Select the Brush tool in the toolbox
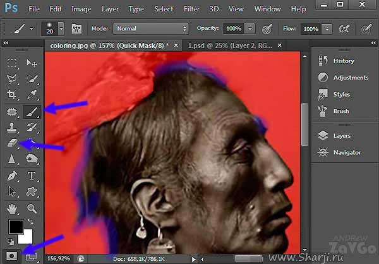 (x=31, y=112)
